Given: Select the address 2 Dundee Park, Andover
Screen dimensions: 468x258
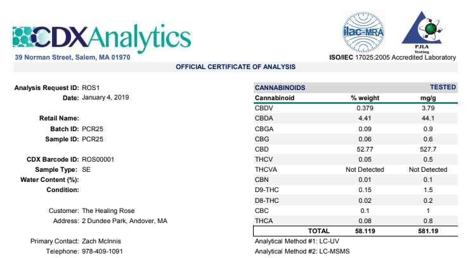Looking at the screenshot, I should click(x=124, y=221).
